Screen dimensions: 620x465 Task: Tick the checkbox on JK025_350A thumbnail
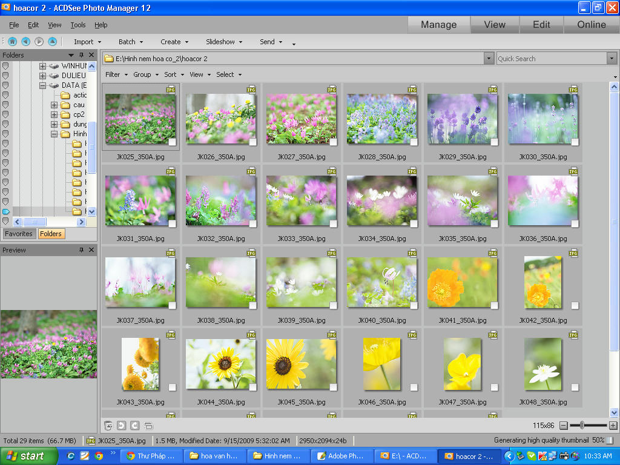[173, 142]
